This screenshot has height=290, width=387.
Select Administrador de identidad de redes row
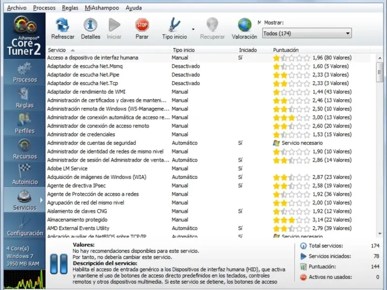coord(208,151)
